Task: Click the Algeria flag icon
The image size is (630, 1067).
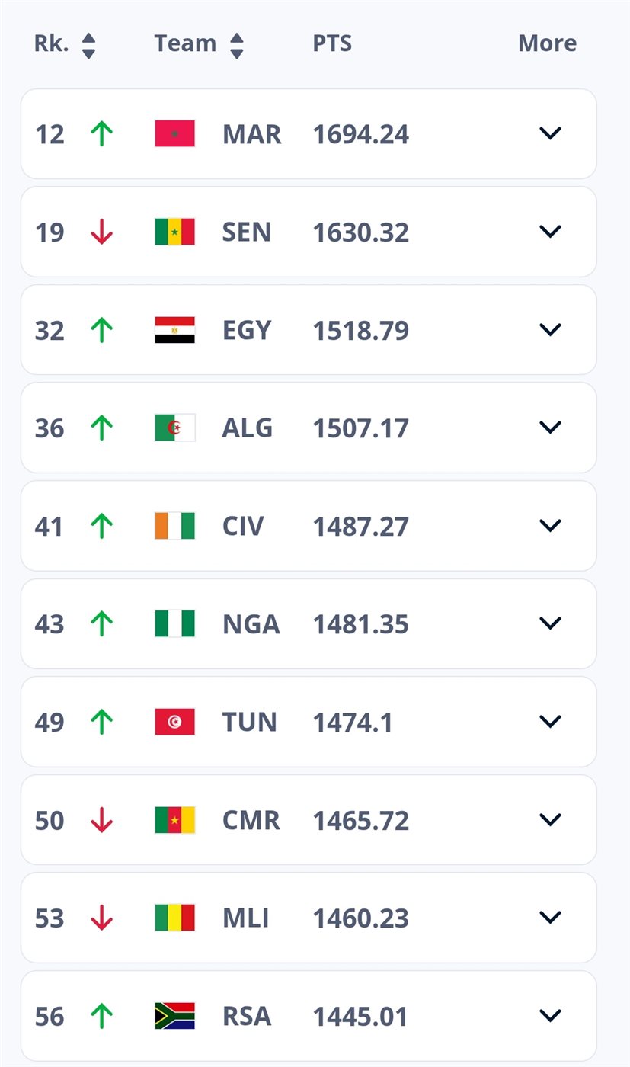Action: tap(174, 428)
